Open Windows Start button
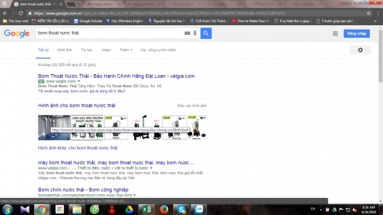The width and height of the screenshot is (383, 215). [7, 210]
